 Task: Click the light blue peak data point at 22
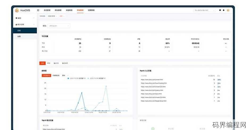pyautogui.click(x=106, y=86)
